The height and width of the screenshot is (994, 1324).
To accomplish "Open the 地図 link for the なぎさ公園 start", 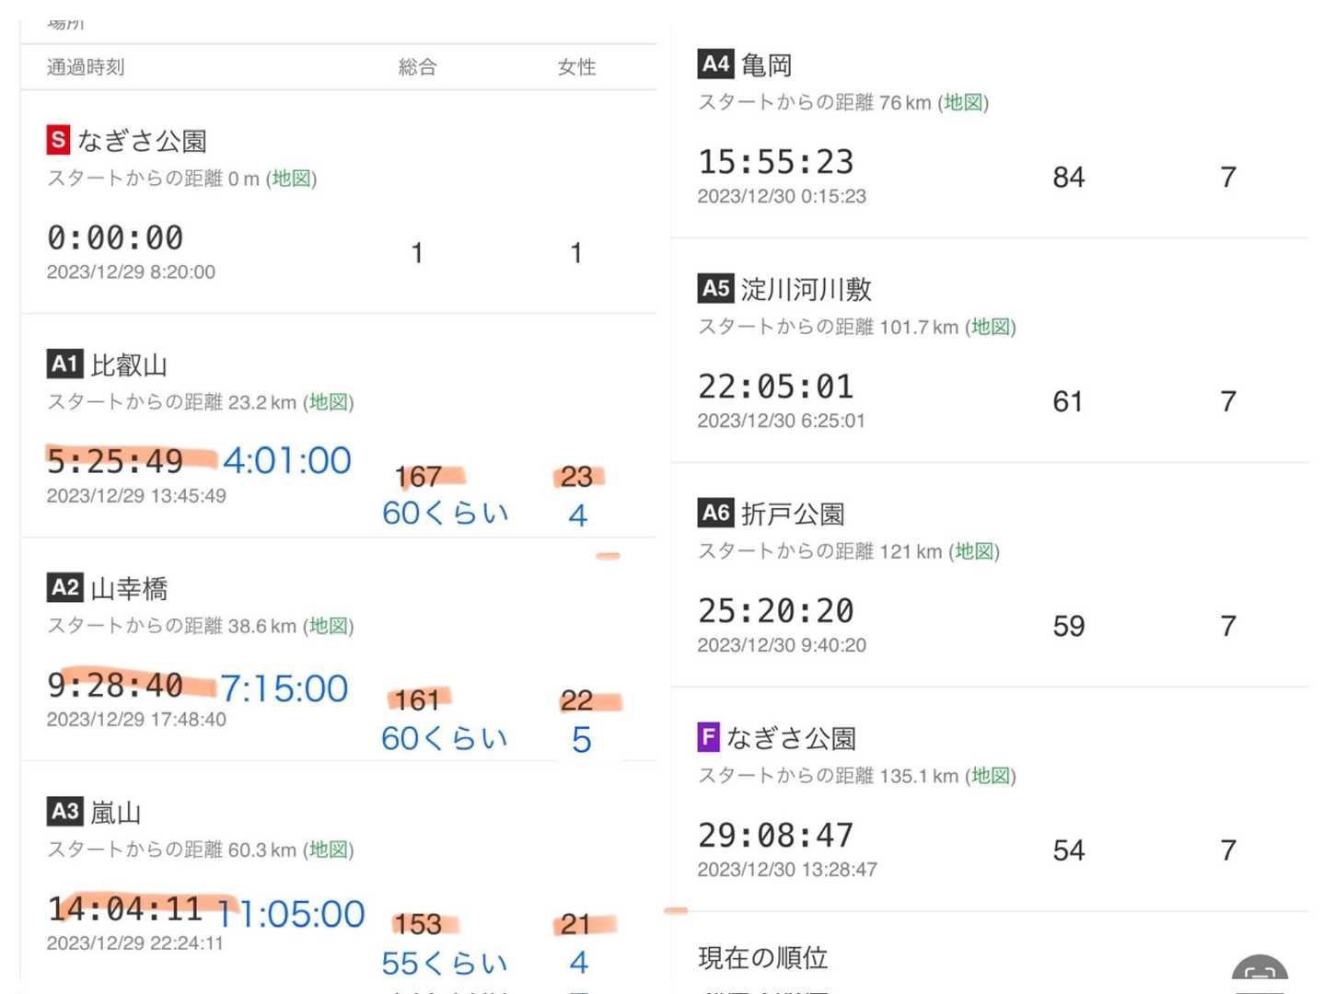I will 291,179.
